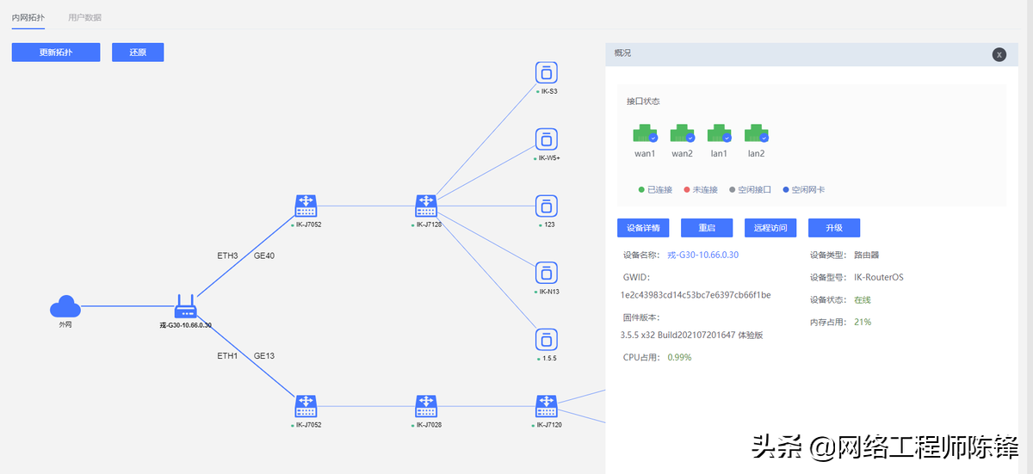
Task: Click the wan1 interface port icon
Action: coord(645,133)
